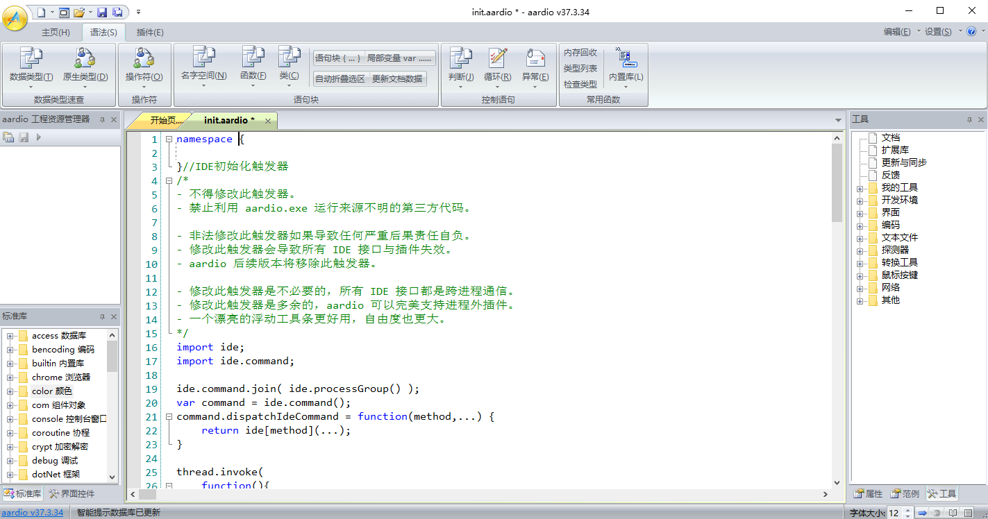
Task: Open the 操作符(O) ribbon button
Action: click(x=144, y=68)
